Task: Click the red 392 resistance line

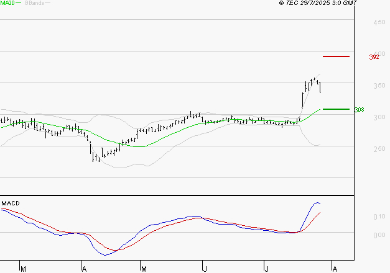Action: [336, 56]
